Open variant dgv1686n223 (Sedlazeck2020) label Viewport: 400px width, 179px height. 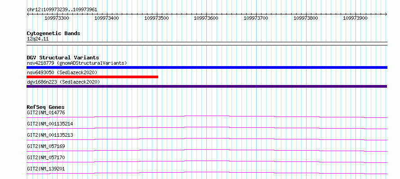(63, 82)
